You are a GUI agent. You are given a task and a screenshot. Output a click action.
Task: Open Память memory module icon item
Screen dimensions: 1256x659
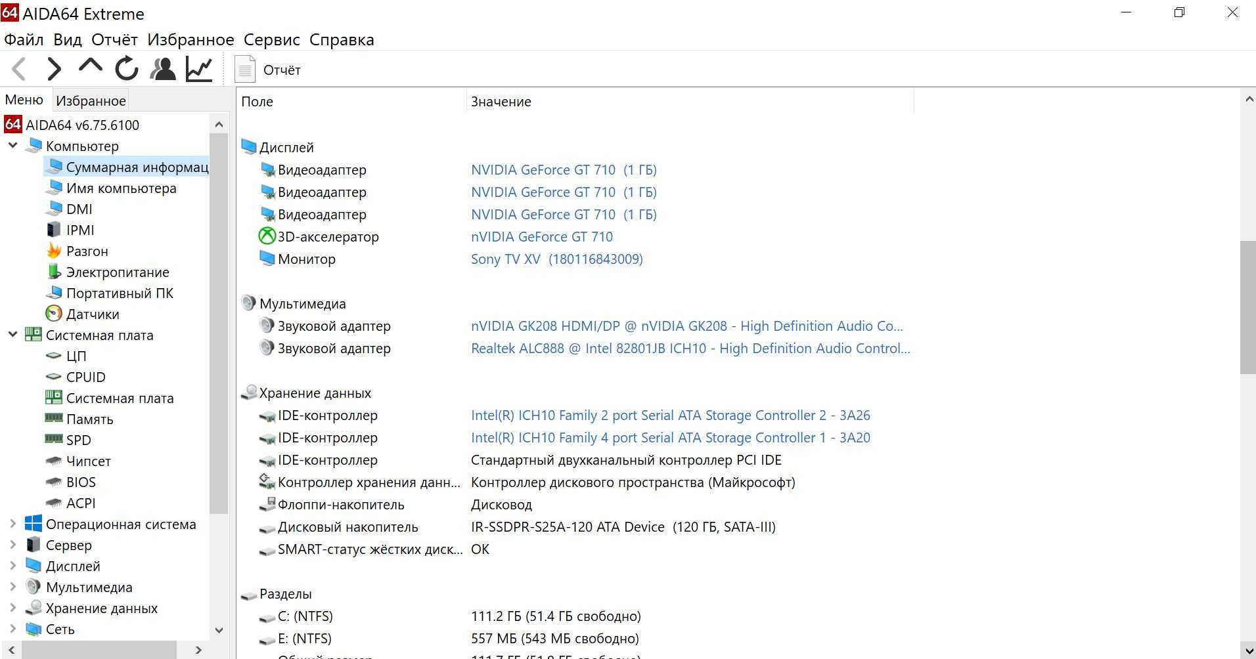click(54, 417)
